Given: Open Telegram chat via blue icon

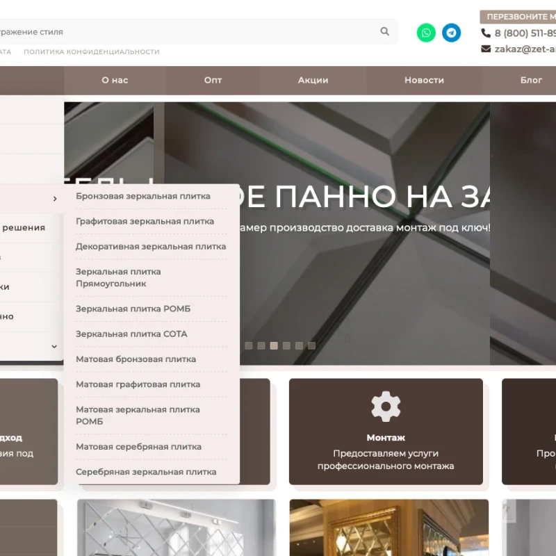Looking at the screenshot, I should pos(451,33).
